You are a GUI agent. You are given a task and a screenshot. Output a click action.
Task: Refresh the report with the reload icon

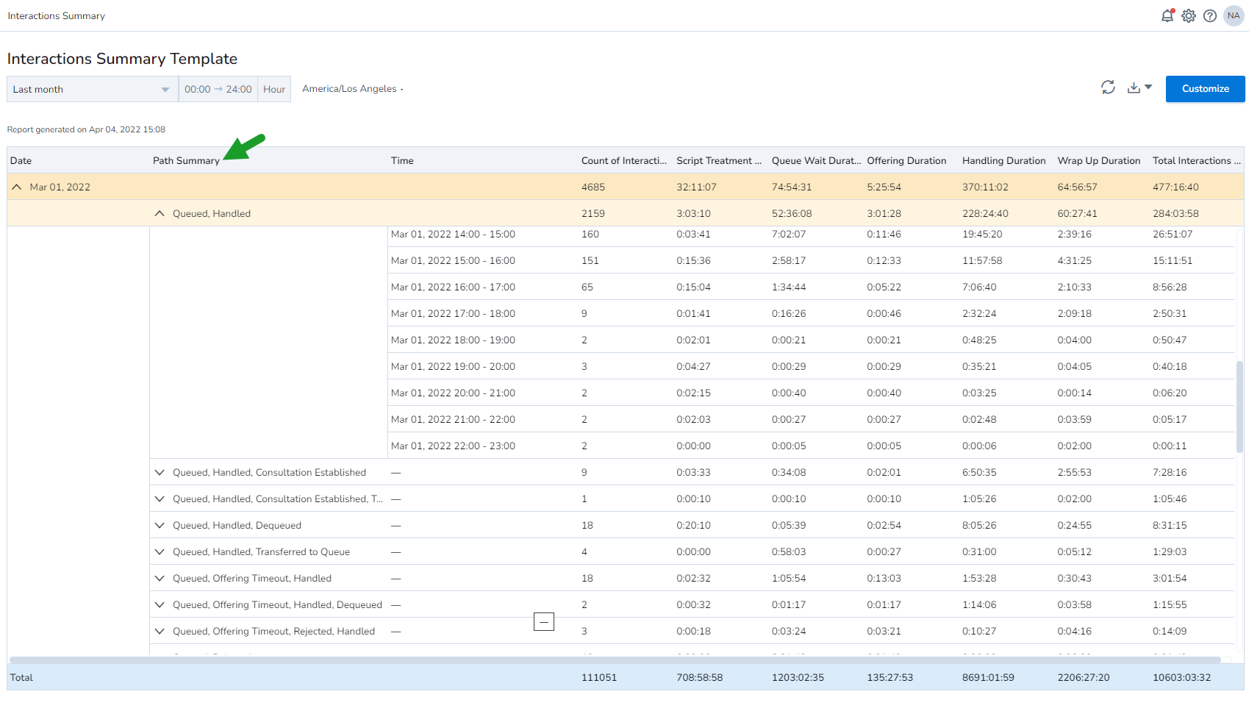coord(1108,87)
